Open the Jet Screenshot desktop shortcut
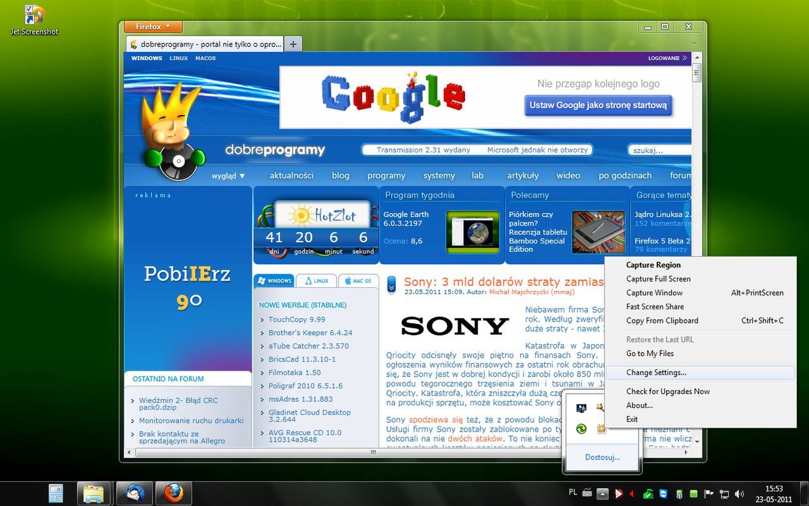This screenshot has width=809, height=506. [x=34, y=20]
